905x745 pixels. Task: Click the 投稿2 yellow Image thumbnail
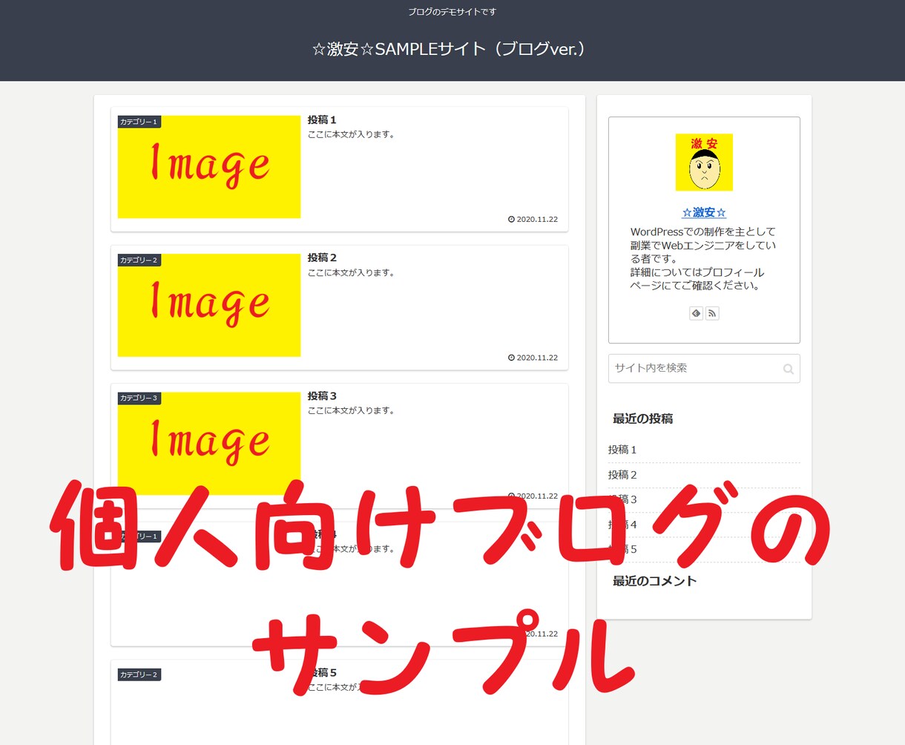[x=209, y=305]
